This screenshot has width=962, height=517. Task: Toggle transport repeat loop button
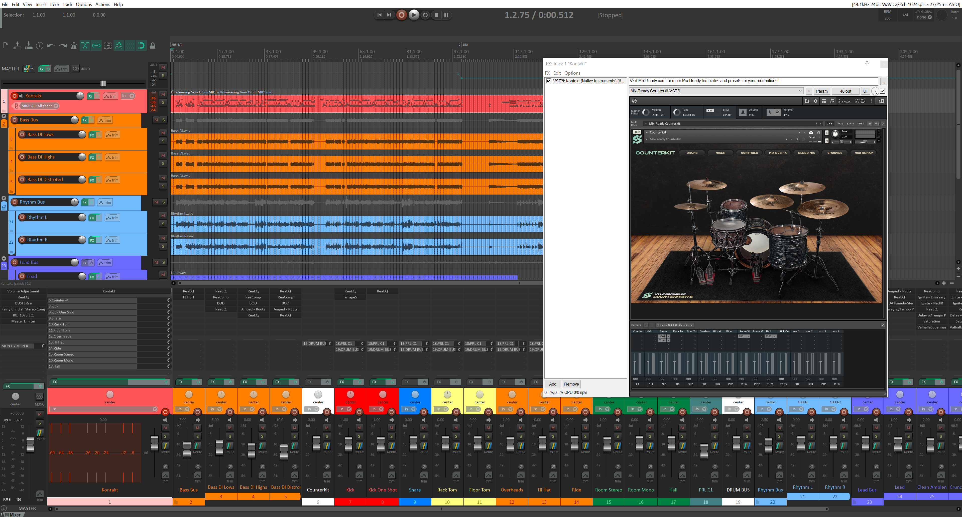[x=425, y=15]
